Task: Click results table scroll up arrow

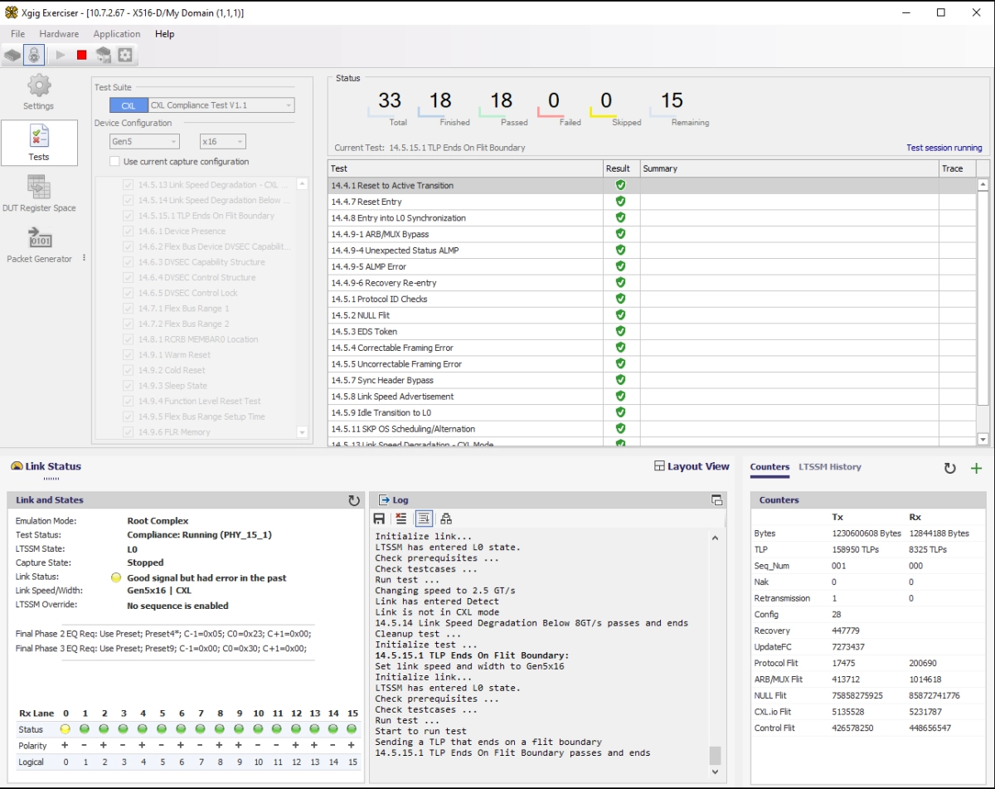Action: [983, 185]
